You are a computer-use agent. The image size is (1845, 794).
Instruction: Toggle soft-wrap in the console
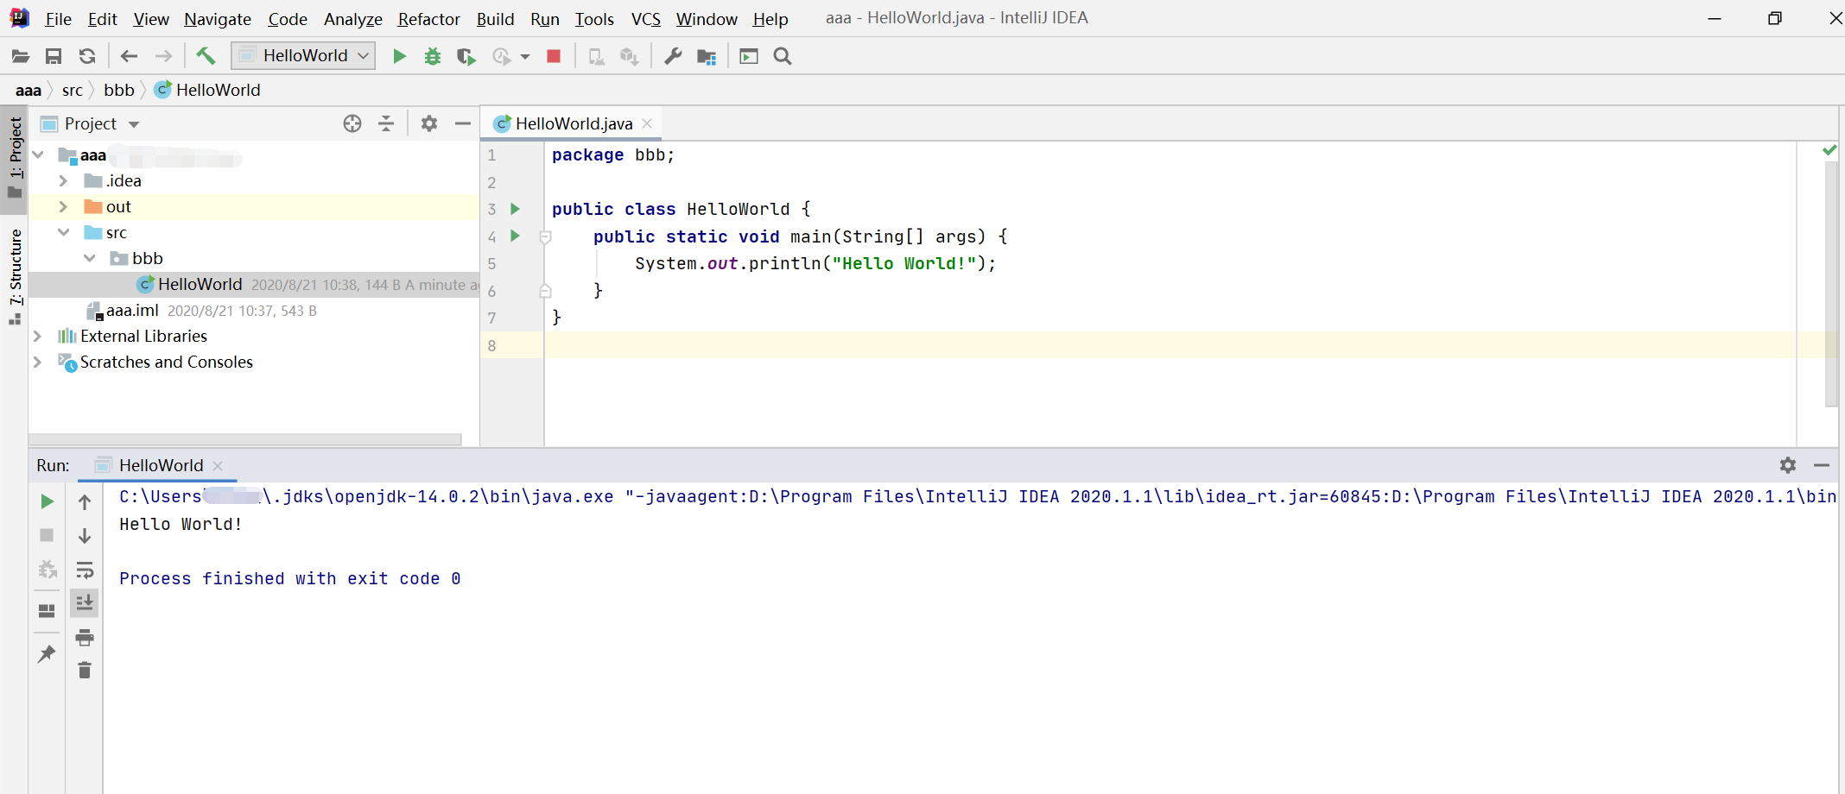[85, 570]
